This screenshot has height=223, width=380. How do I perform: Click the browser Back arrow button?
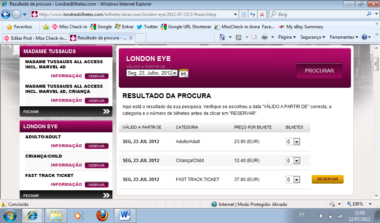6,14
